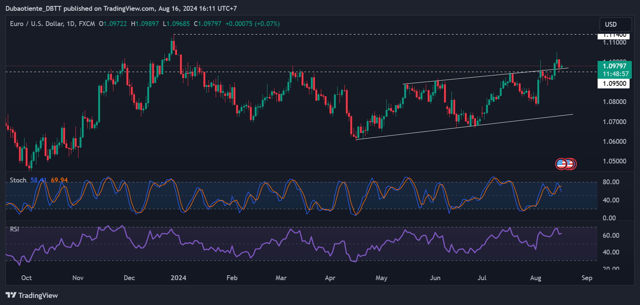Image resolution: width=640 pixels, height=305 pixels.
Task: Click the leftmost US flag economic event icon
Action: (561, 163)
